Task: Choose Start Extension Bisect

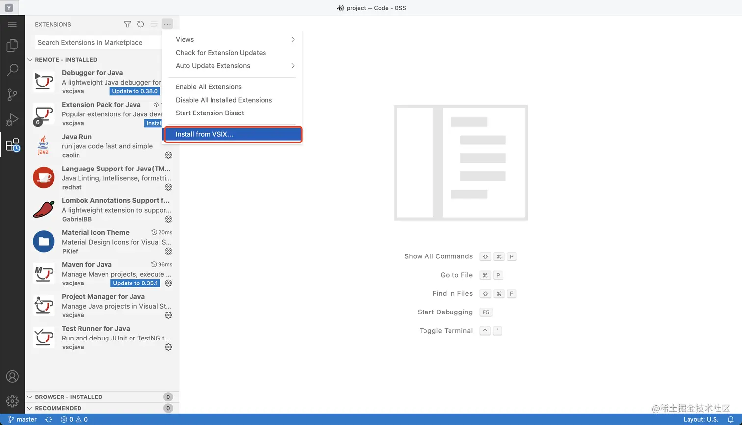Action: click(232, 113)
